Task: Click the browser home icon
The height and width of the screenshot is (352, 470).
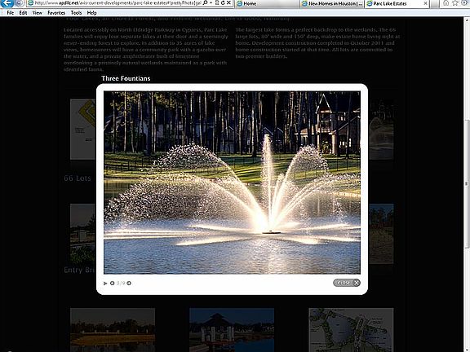Action: 446,3
